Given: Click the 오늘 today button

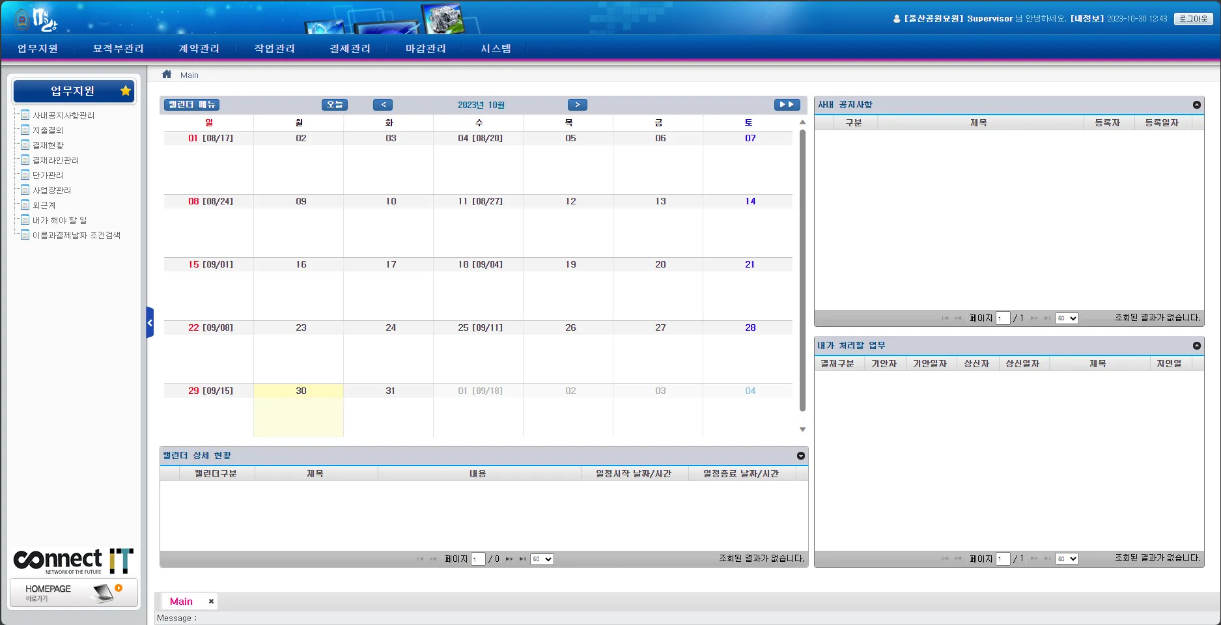Looking at the screenshot, I should coord(335,105).
